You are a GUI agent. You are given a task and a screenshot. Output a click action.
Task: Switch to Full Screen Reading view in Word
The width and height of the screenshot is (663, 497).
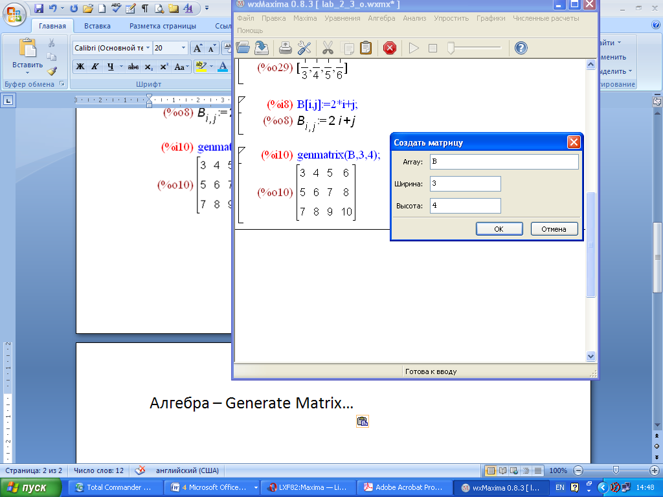pyautogui.click(x=502, y=470)
